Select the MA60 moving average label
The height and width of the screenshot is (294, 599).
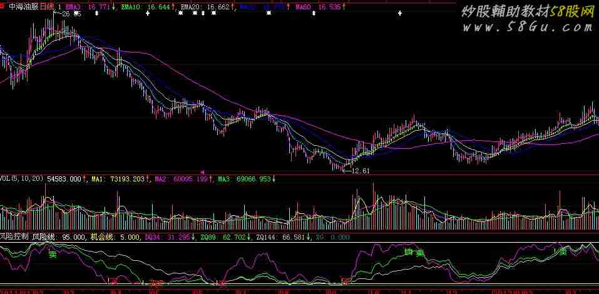pos(303,7)
